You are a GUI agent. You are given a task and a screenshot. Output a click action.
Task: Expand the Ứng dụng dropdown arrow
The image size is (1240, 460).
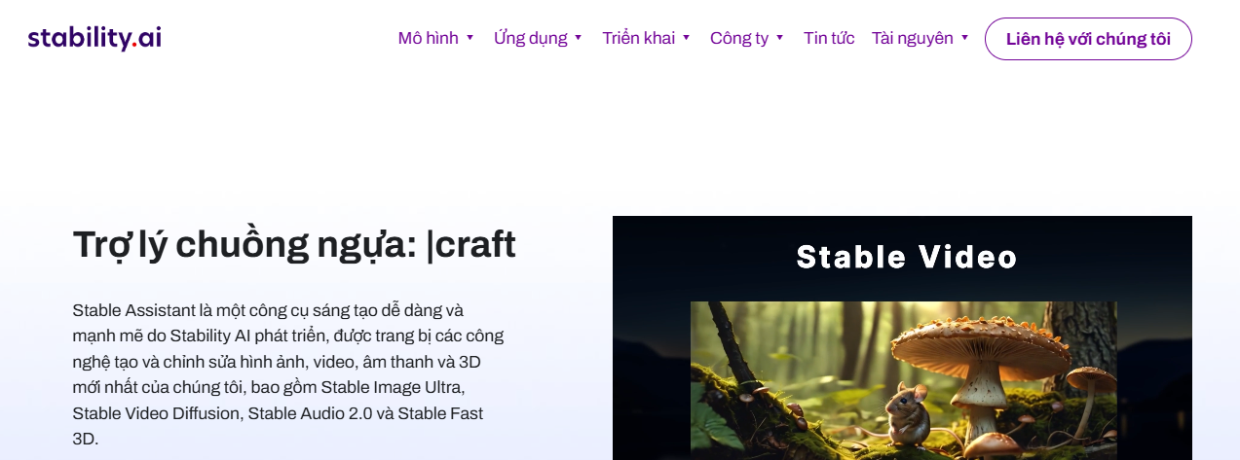point(578,38)
